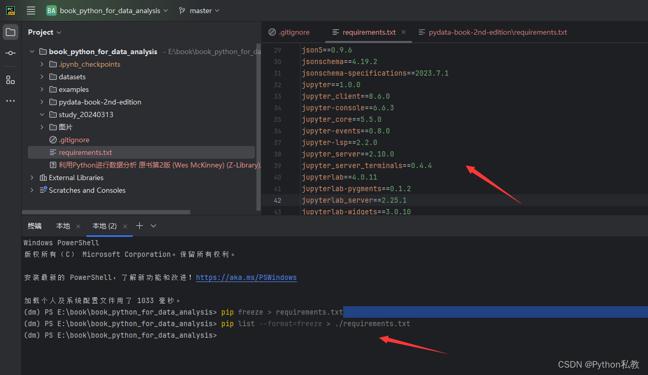The image size is (648, 375).
Task: Open the terminal sessions chevron dropdown
Action: tap(152, 225)
